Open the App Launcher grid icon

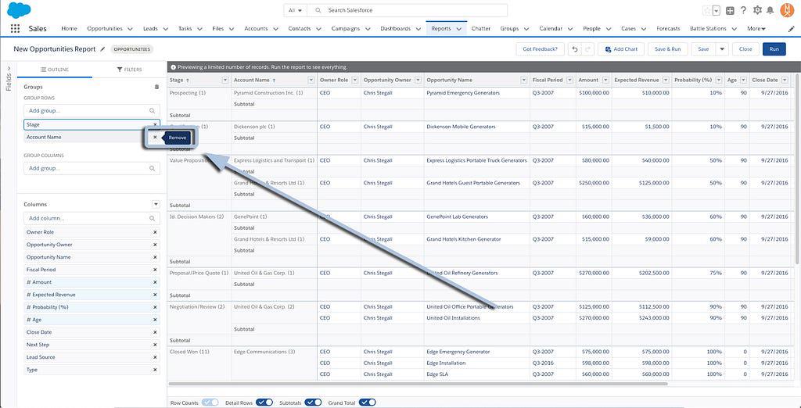click(x=15, y=29)
